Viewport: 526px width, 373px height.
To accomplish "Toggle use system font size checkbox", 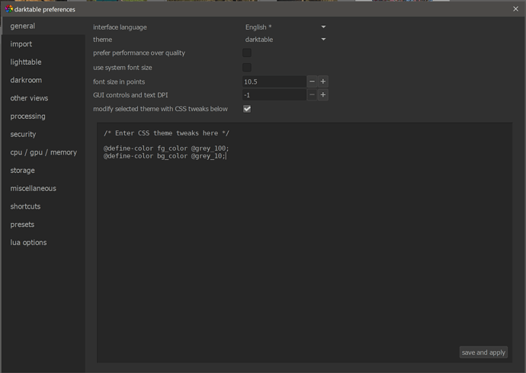I will [247, 68].
